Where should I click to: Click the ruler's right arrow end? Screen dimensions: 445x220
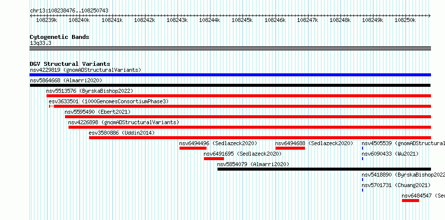(x=429, y=15)
